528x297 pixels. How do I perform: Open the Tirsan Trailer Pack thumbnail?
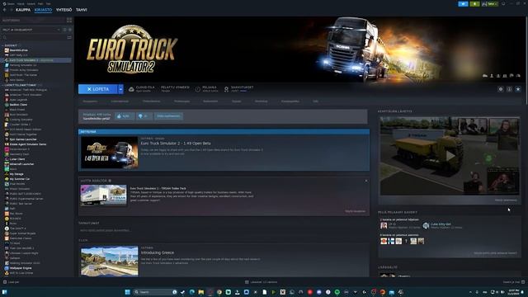[103, 195]
